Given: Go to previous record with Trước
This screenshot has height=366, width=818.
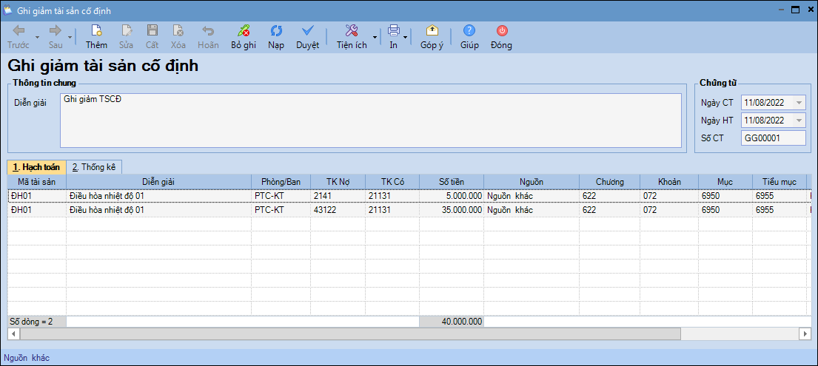Looking at the screenshot, I should point(19,36).
